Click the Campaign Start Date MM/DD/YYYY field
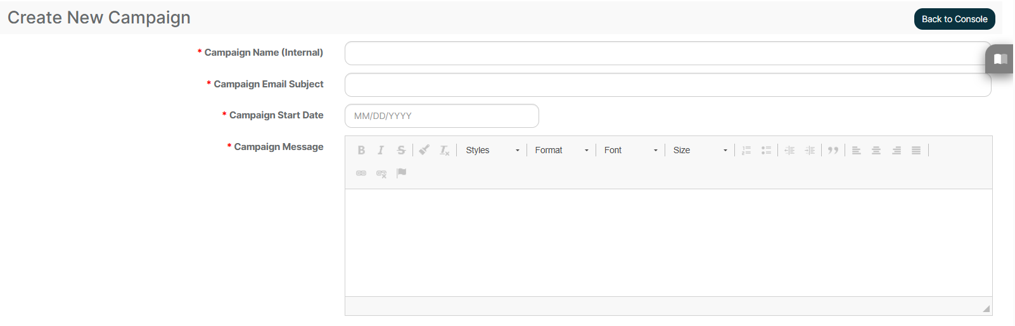Image resolution: width=1015 pixels, height=326 pixels. pyautogui.click(x=442, y=116)
